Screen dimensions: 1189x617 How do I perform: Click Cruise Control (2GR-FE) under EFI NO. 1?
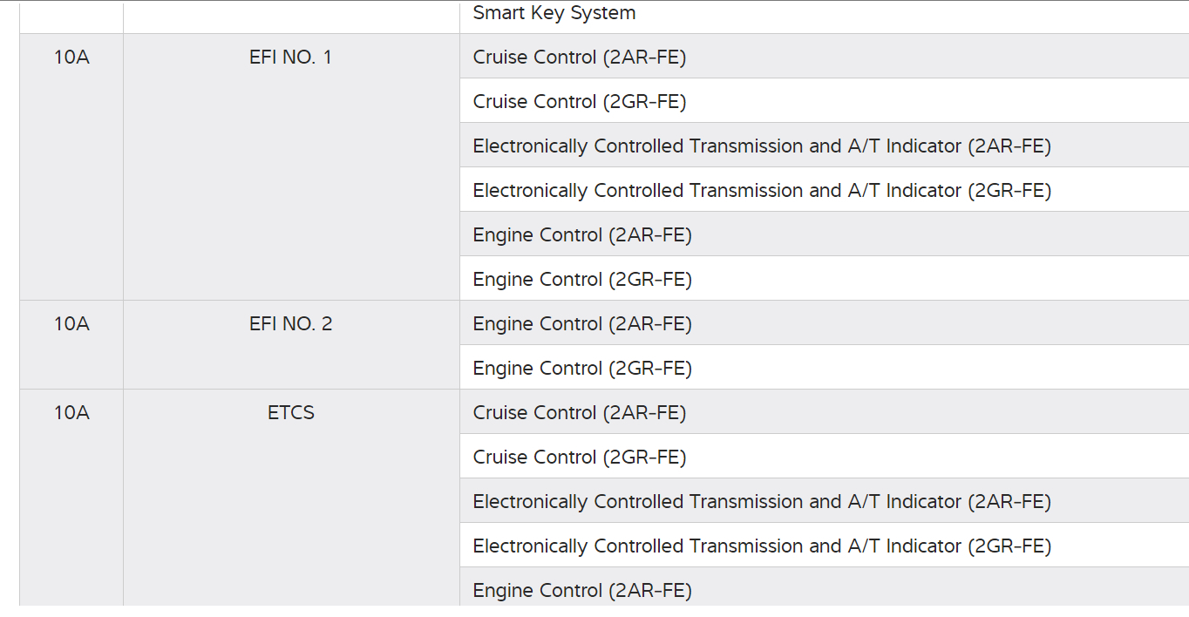tap(580, 102)
